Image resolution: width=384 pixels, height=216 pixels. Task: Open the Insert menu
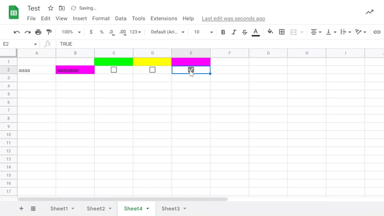point(80,19)
